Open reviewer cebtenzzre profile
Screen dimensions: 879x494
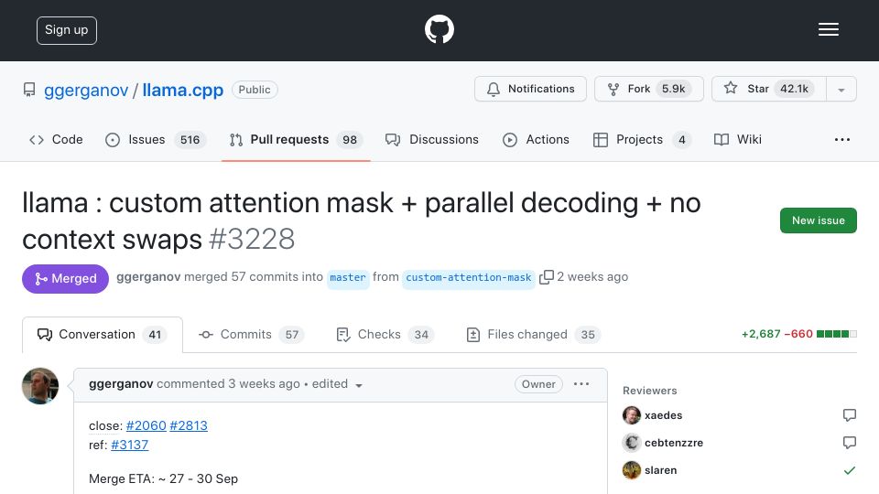coord(674,443)
